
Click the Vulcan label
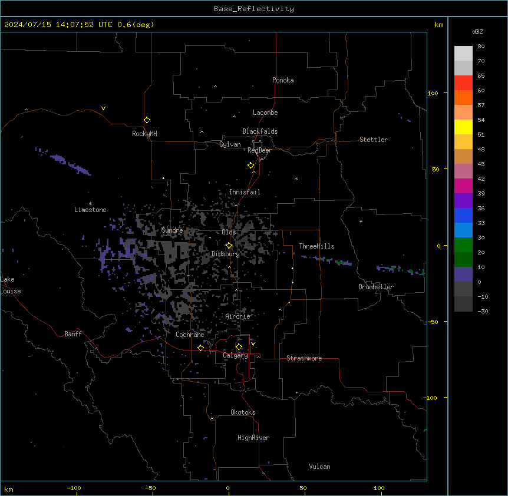coord(319,467)
